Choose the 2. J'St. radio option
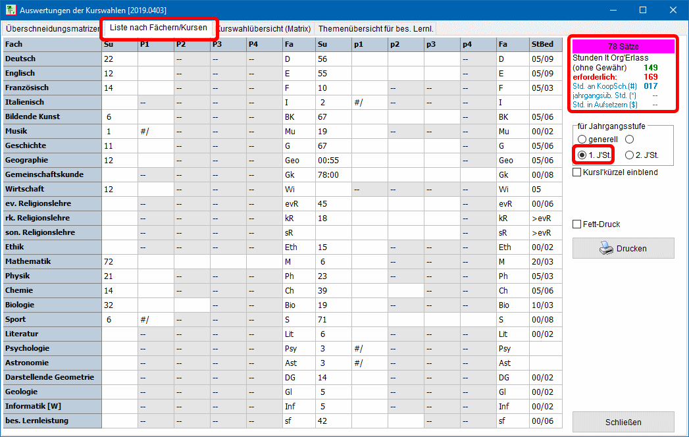 coord(630,155)
